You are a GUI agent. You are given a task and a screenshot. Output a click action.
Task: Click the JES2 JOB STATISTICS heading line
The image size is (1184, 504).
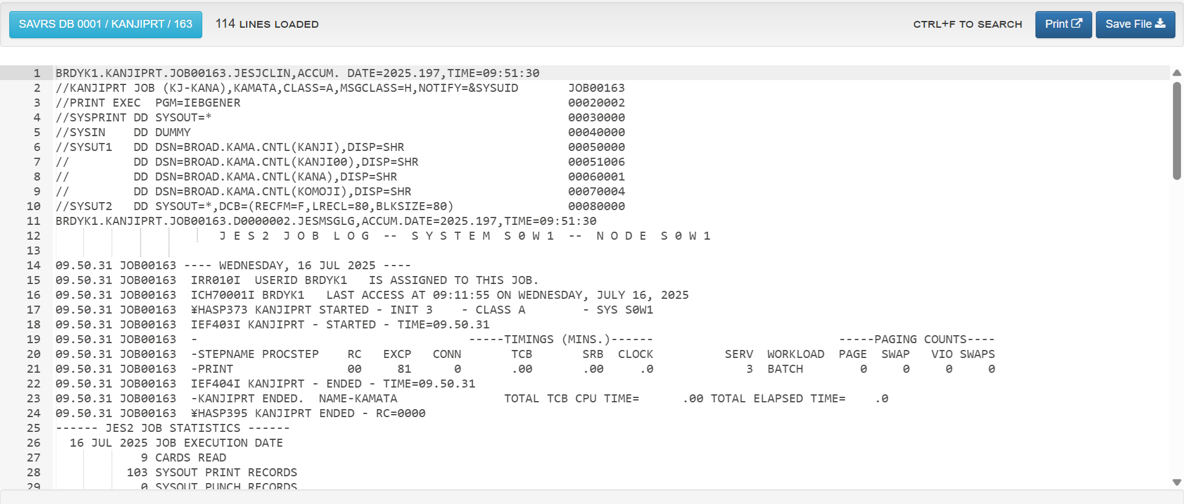click(173, 428)
